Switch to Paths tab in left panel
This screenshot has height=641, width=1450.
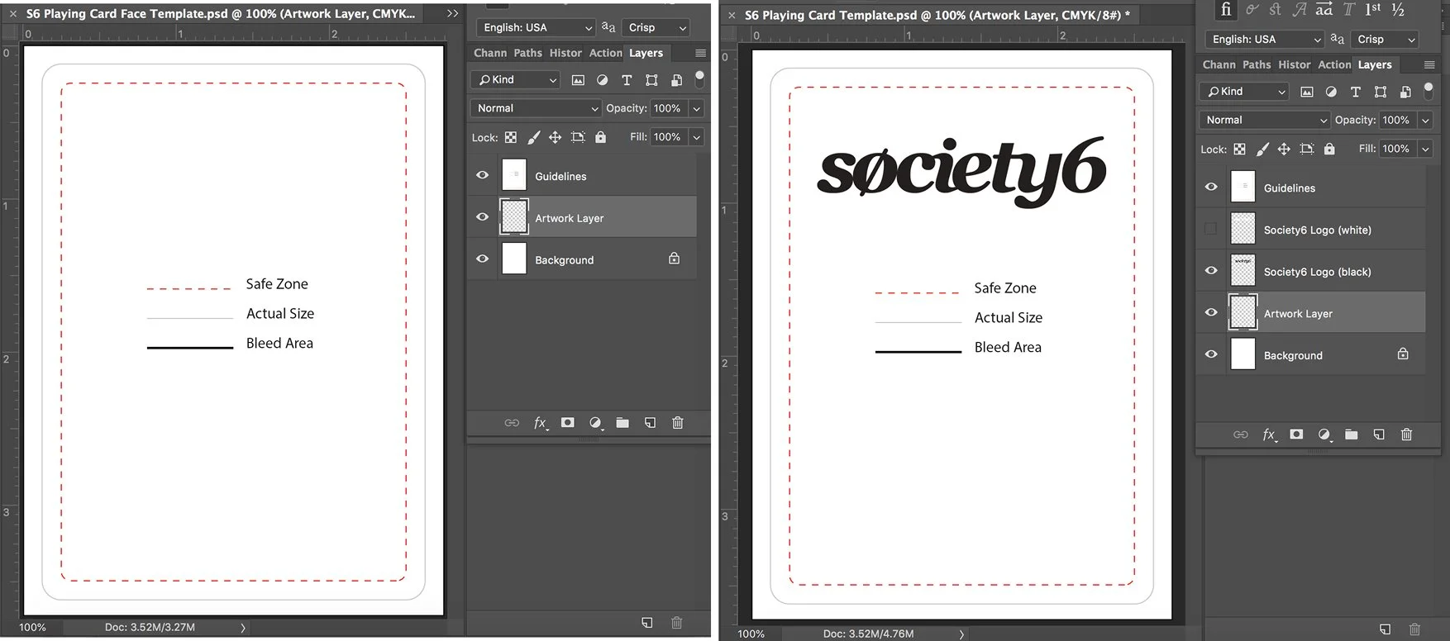[x=527, y=53]
